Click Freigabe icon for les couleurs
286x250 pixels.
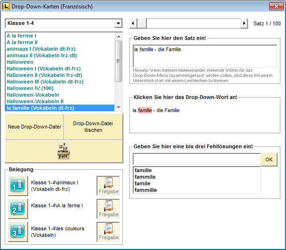point(108,232)
